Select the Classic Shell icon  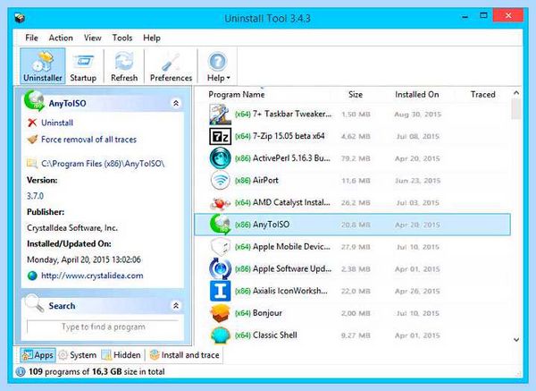220,336
